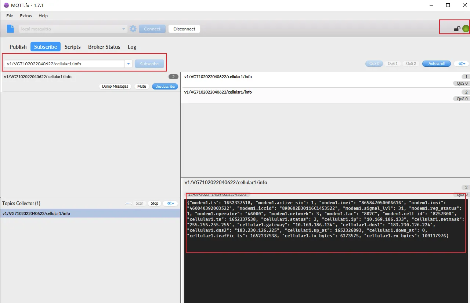Click the Subscribe button beside topic field
This screenshot has height=303, width=470.
[149, 64]
